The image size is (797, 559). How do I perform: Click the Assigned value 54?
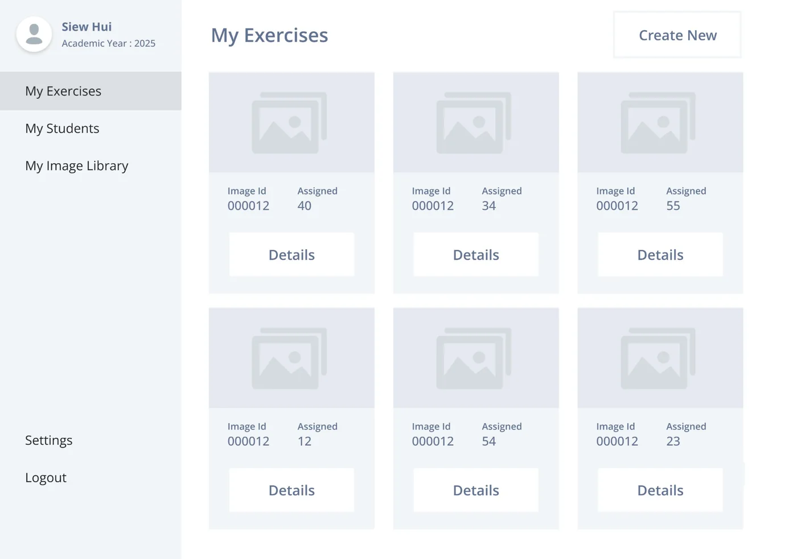tap(489, 441)
